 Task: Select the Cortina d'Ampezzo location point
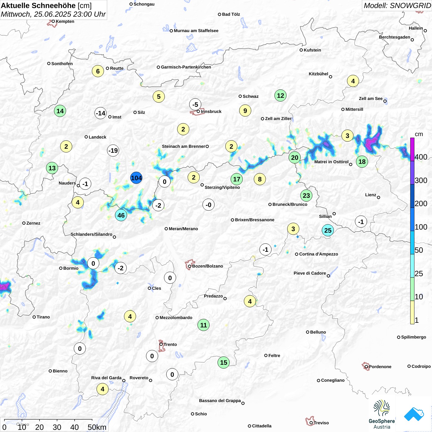tap(297, 254)
